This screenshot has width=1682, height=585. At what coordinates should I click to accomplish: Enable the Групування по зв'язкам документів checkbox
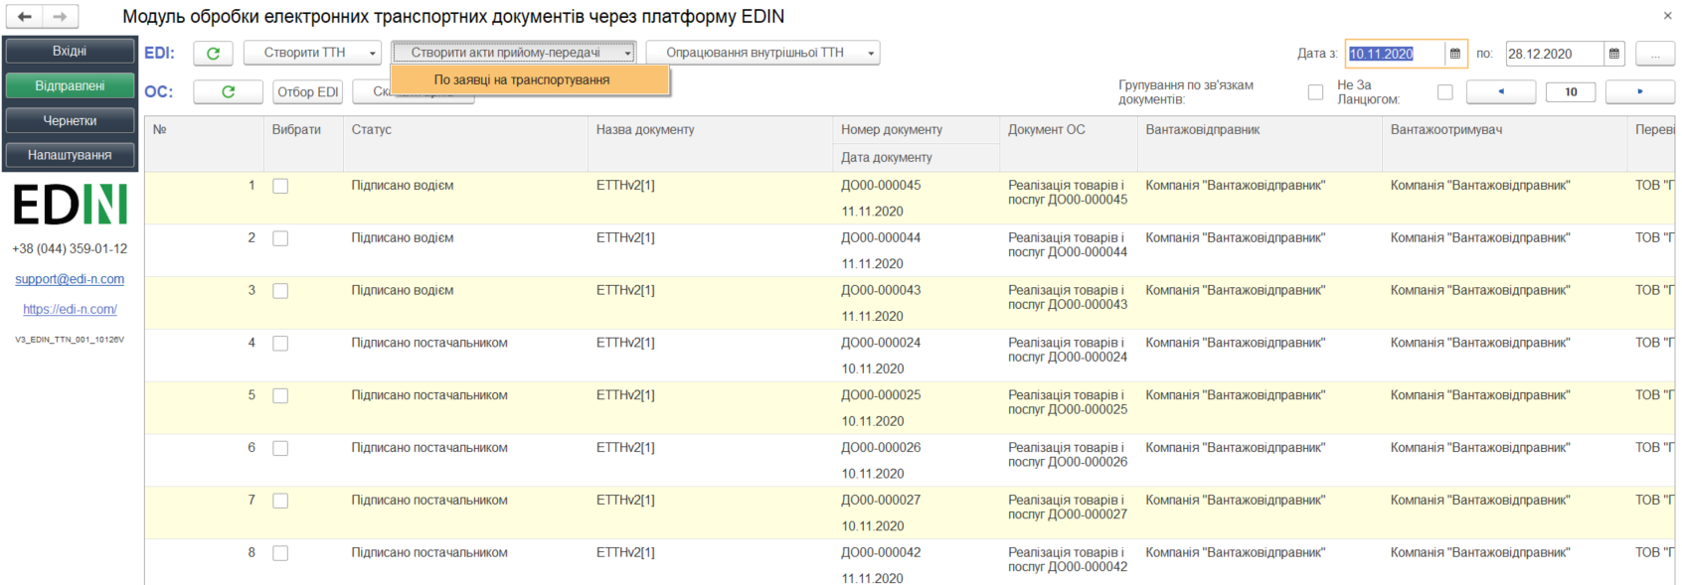pos(1315,92)
